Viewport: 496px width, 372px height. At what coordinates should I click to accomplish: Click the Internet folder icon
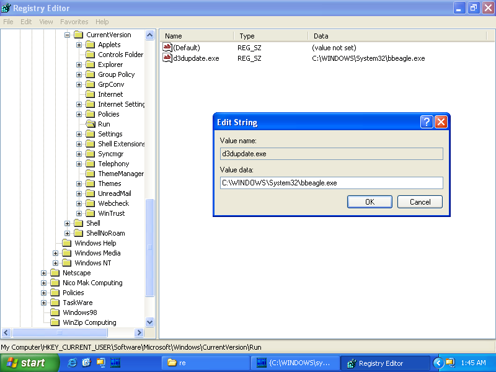coord(91,94)
